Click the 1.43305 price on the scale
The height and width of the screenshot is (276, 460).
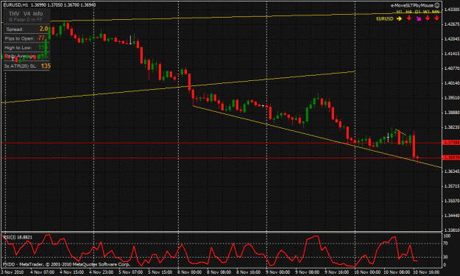[x=452, y=10]
